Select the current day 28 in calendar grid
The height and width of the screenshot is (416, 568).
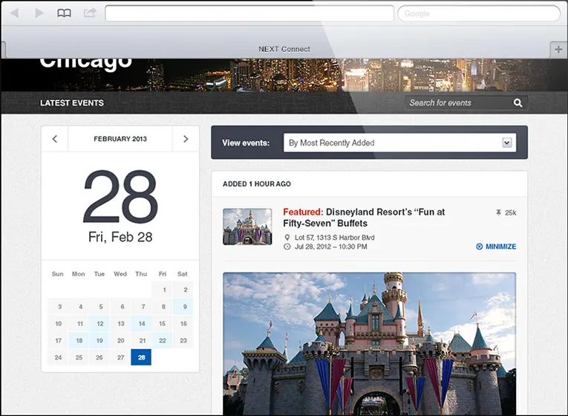coord(141,357)
